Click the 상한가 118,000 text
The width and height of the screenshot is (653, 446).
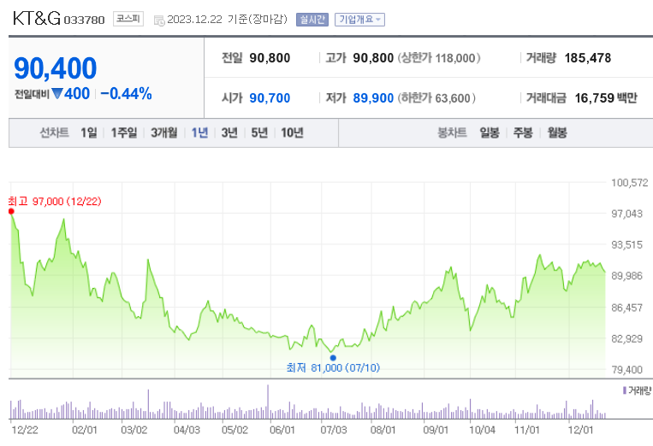439,58
